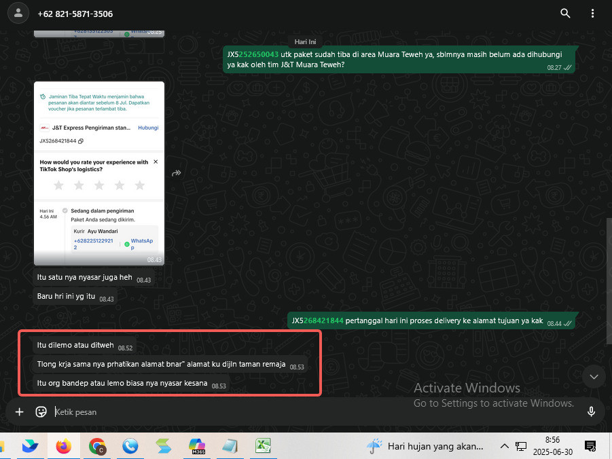
Task: Click the contact profile avatar
Action: pos(18,14)
